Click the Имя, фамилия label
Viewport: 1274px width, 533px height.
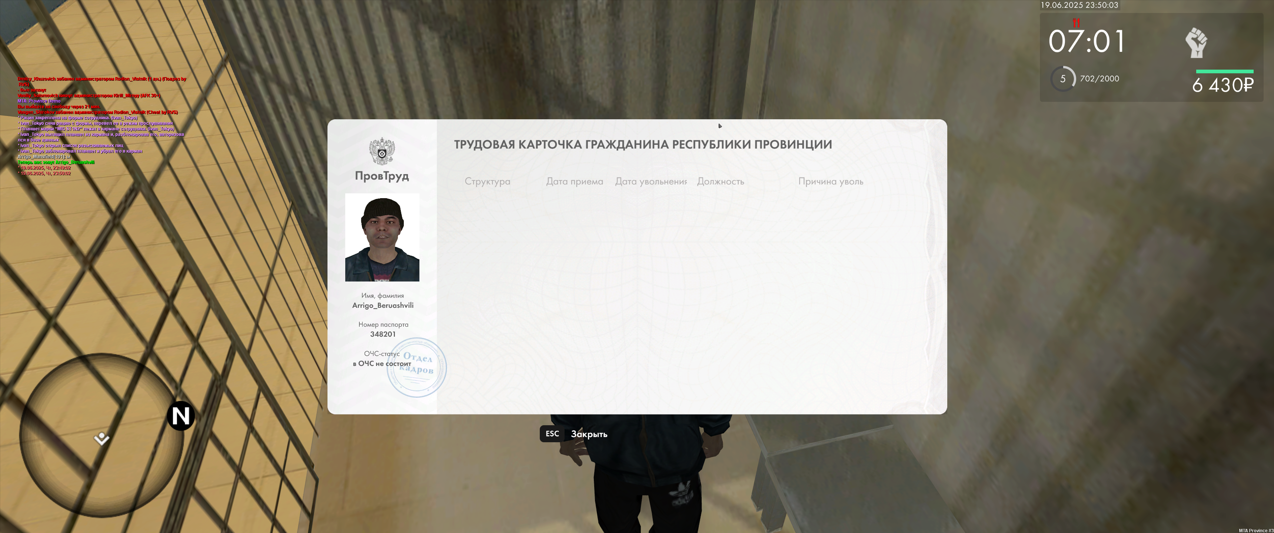point(382,296)
